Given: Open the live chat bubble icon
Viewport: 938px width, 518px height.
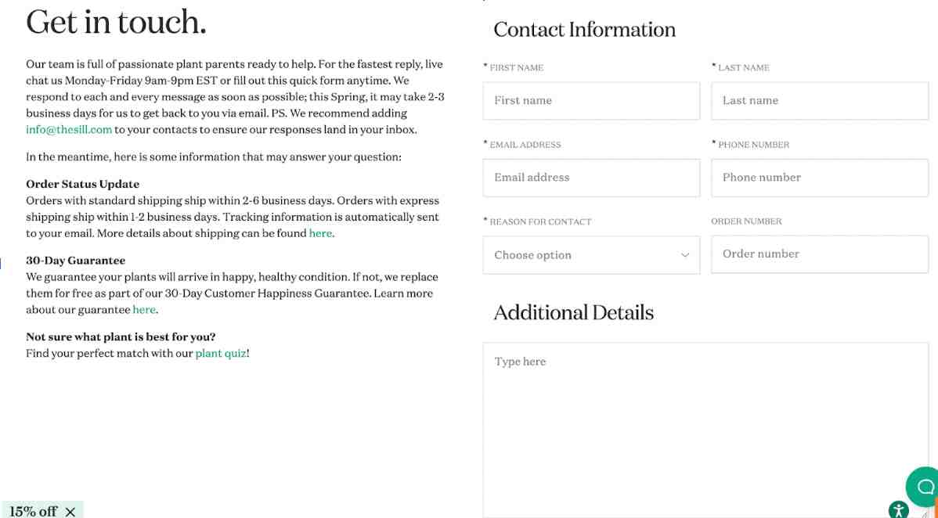Looking at the screenshot, I should [924, 486].
